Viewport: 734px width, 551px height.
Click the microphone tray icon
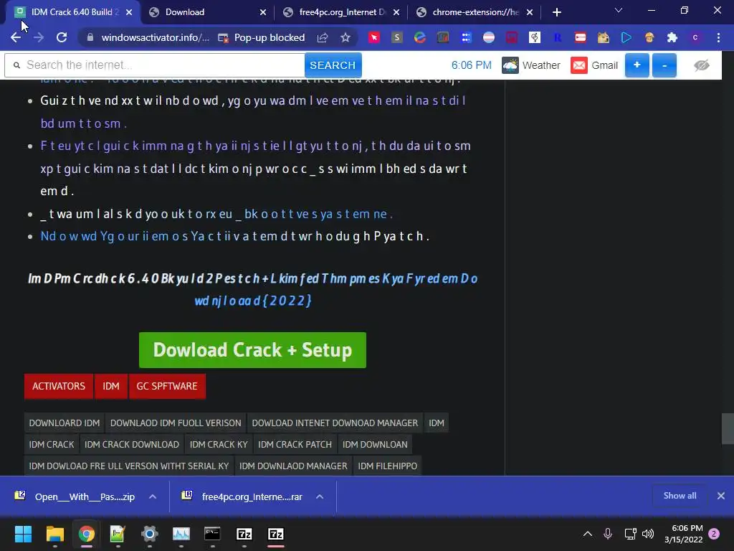click(x=608, y=534)
